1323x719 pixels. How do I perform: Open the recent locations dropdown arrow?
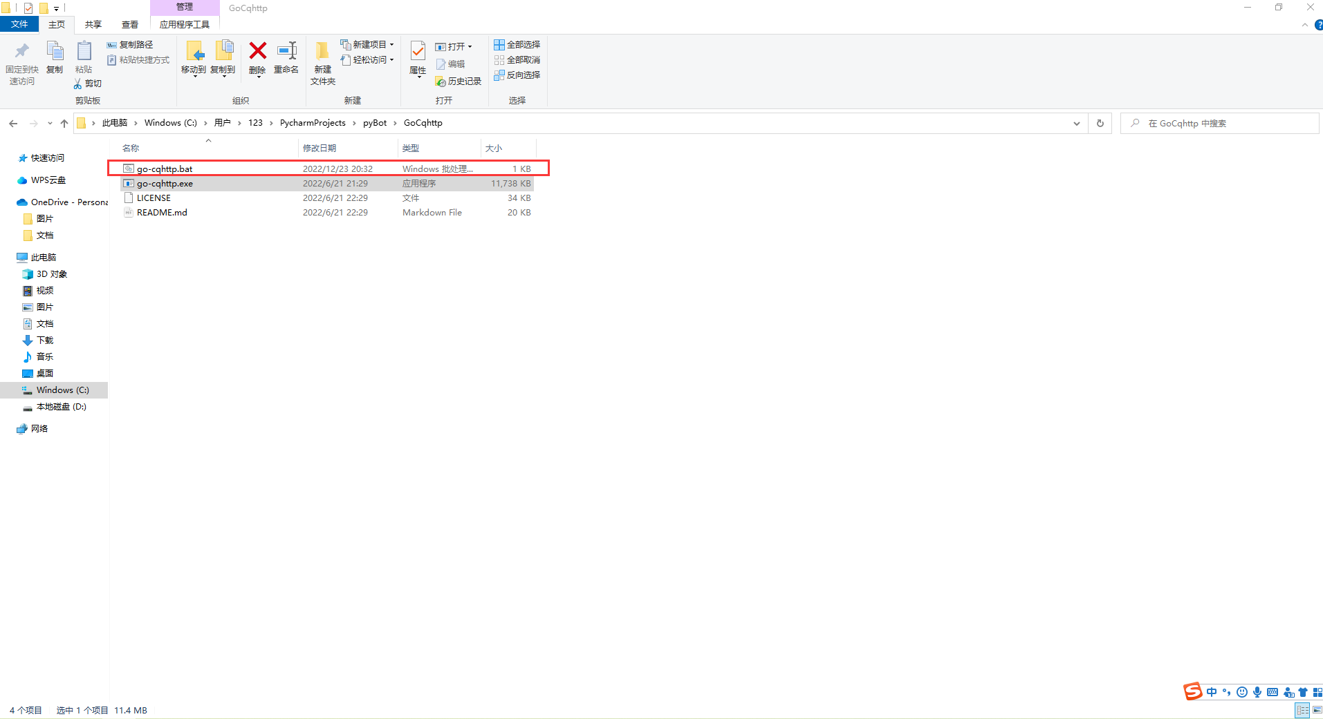tap(50, 124)
